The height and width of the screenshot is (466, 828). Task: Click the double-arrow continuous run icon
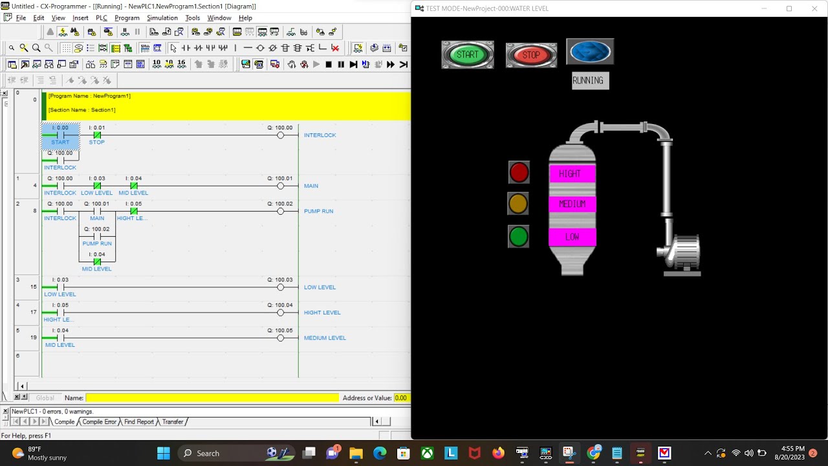pos(391,64)
